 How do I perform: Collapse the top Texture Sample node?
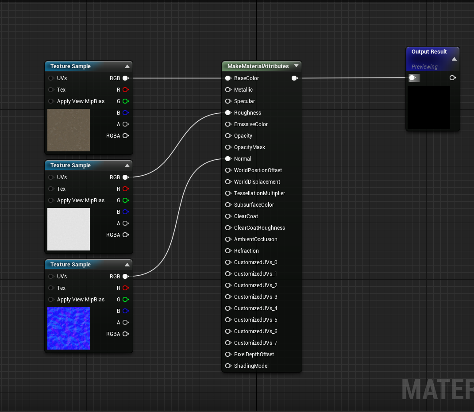pyautogui.click(x=127, y=66)
